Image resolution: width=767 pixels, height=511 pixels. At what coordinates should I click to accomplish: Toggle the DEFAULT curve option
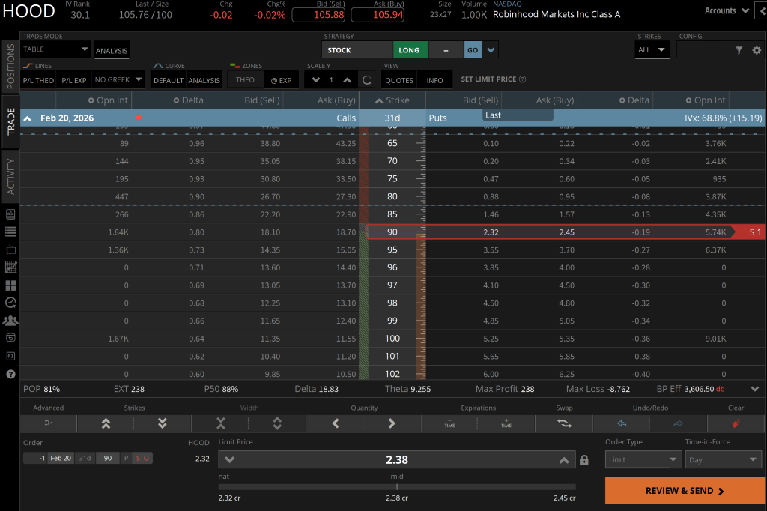tap(169, 80)
